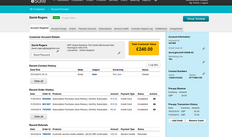Screen dimensions: 232x137
Task: Edit David Rogers' email with pencil icon
Action: 58,51
